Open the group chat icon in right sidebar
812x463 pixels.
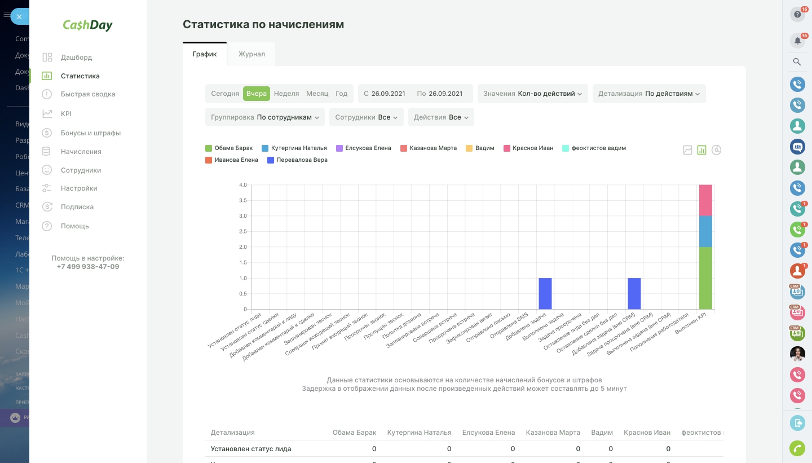click(x=797, y=147)
